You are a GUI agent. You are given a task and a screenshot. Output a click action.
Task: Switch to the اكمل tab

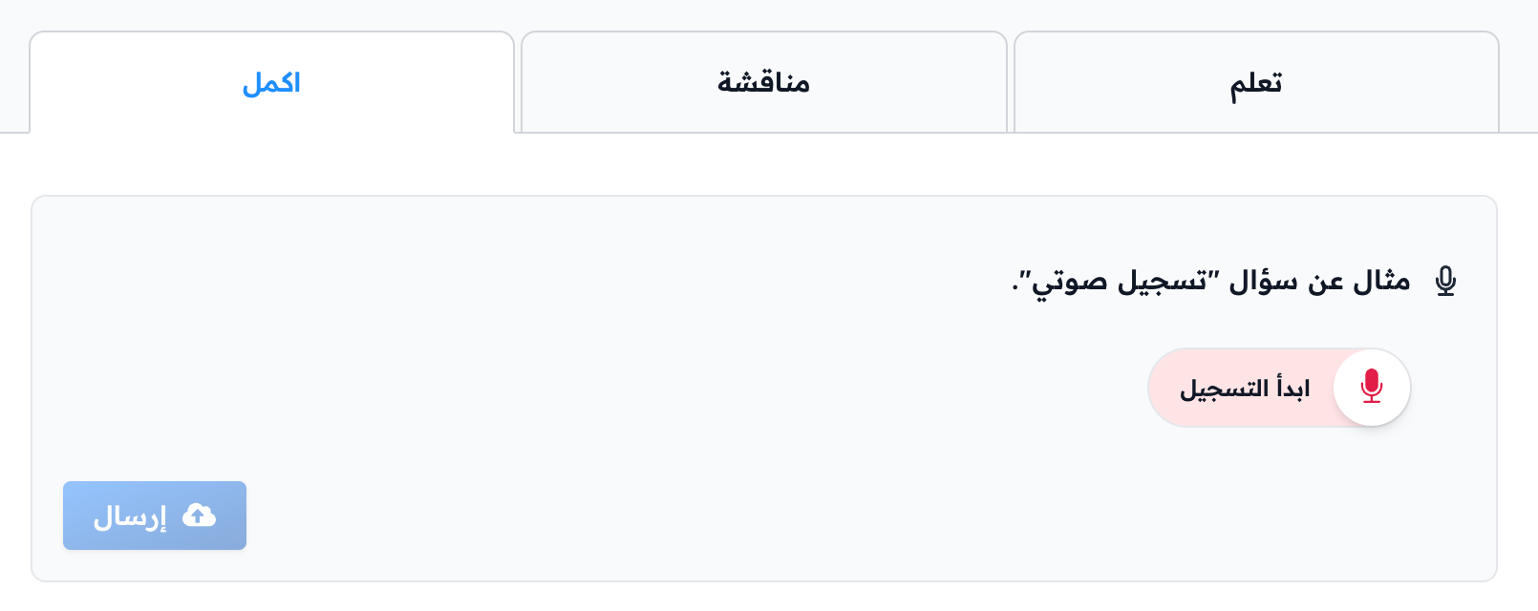(x=272, y=82)
